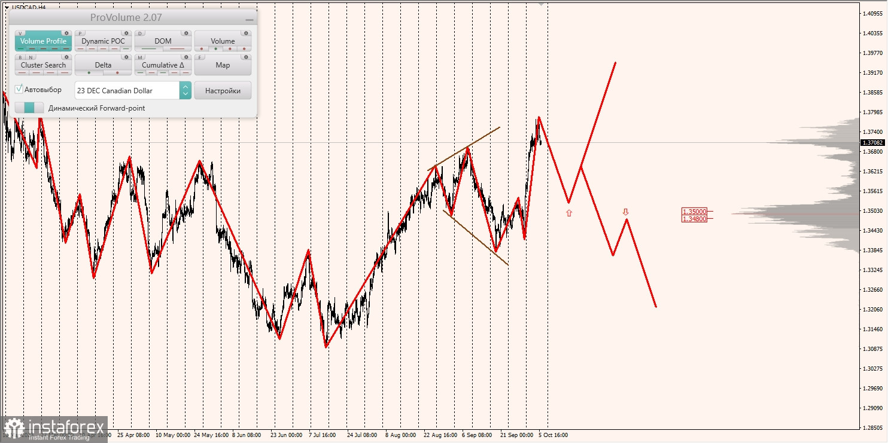Image resolution: width=888 pixels, height=443 pixels.
Task: Click the black triangle beside USDCAD,H4 title
Action: click(x=6, y=7)
